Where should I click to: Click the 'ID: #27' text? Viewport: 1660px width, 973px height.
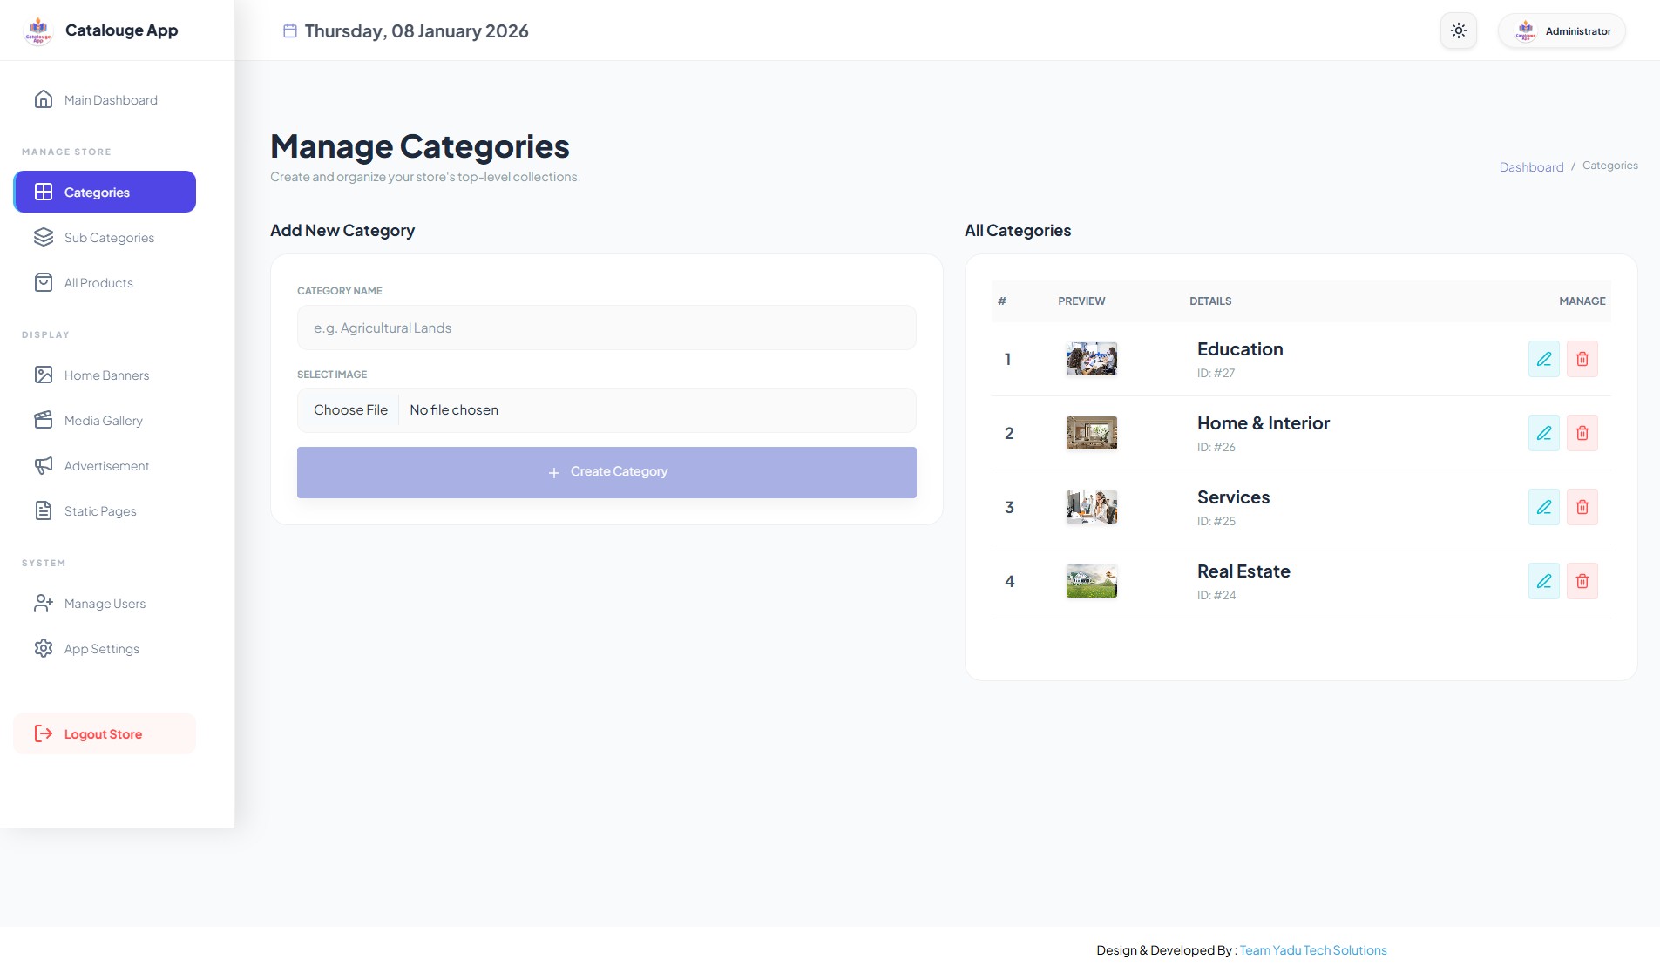[x=1216, y=373]
